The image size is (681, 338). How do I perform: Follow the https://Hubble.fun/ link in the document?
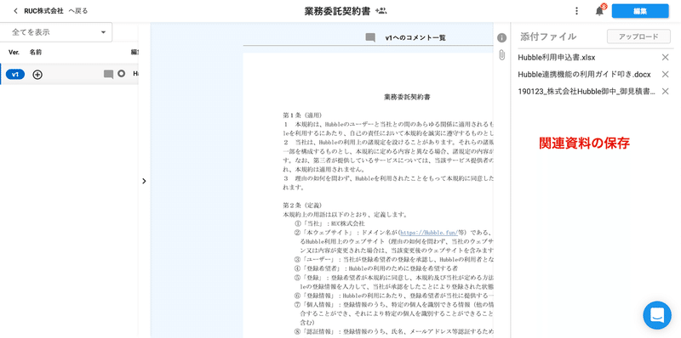(428, 232)
